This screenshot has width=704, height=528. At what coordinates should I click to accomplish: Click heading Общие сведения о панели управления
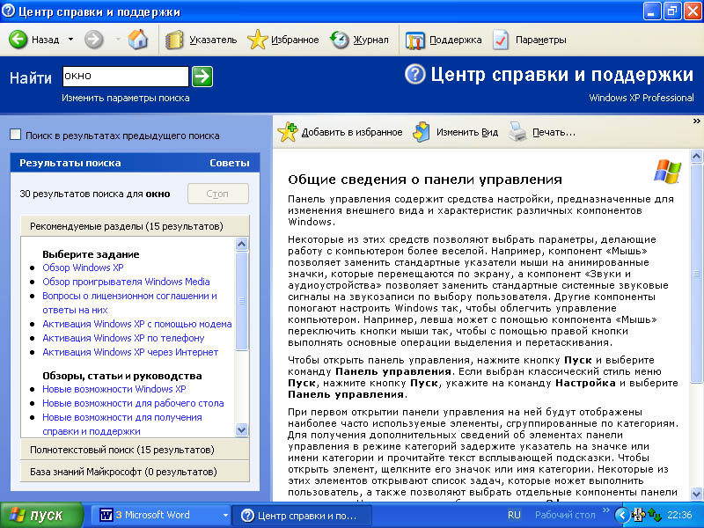pyautogui.click(x=425, y=180)
